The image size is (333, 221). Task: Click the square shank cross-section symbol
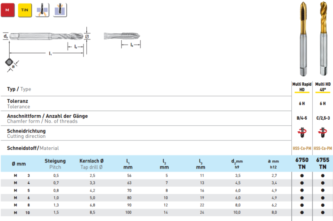9,62
